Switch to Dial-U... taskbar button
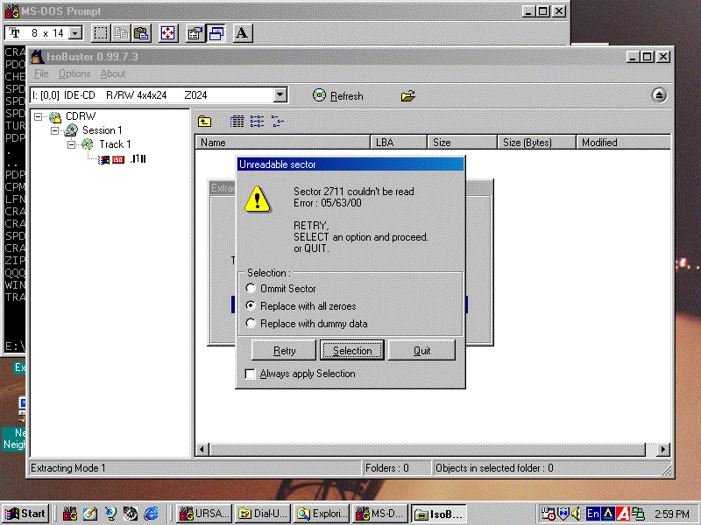The image size is (701, 525). coord(263,514)
